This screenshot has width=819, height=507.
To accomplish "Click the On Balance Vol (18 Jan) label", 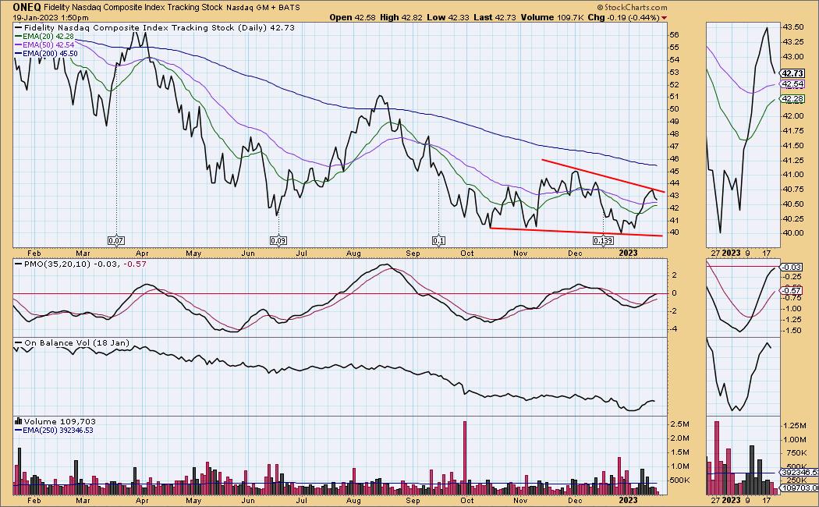I will 76,342.
